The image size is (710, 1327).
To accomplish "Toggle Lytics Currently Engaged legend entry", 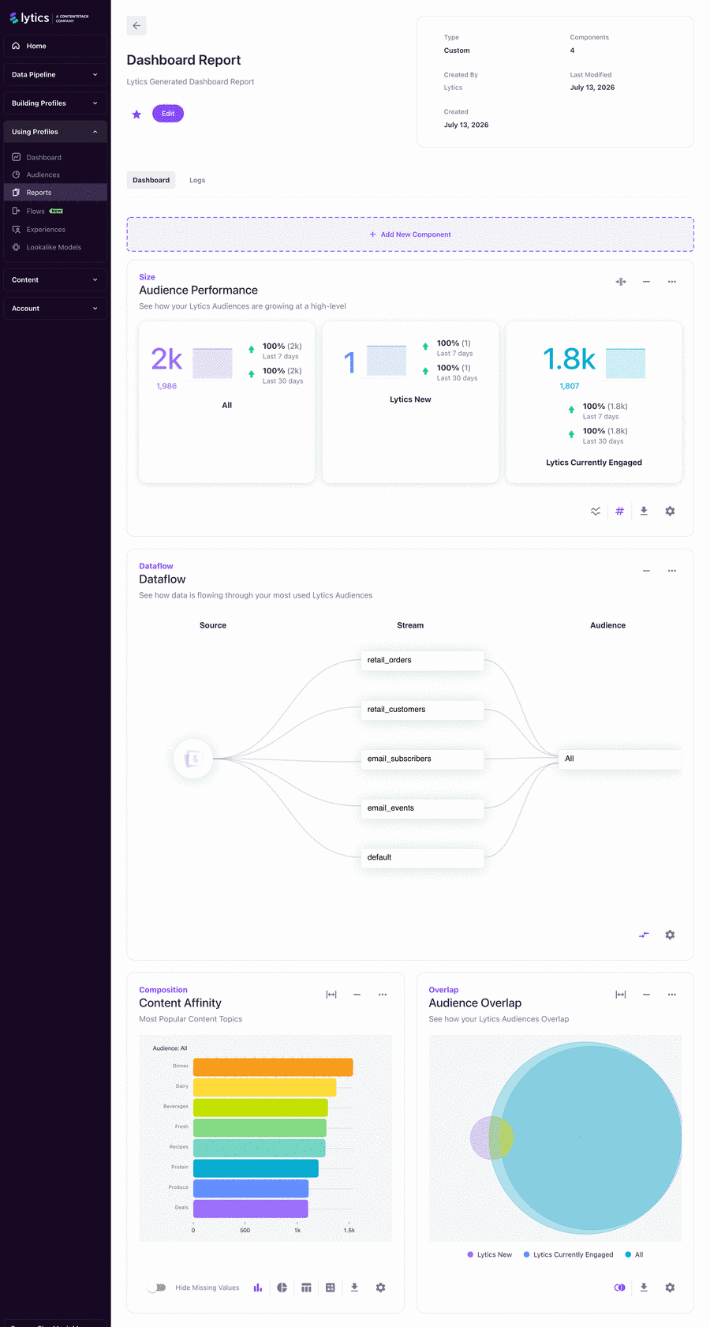I will click(568, 1254).
